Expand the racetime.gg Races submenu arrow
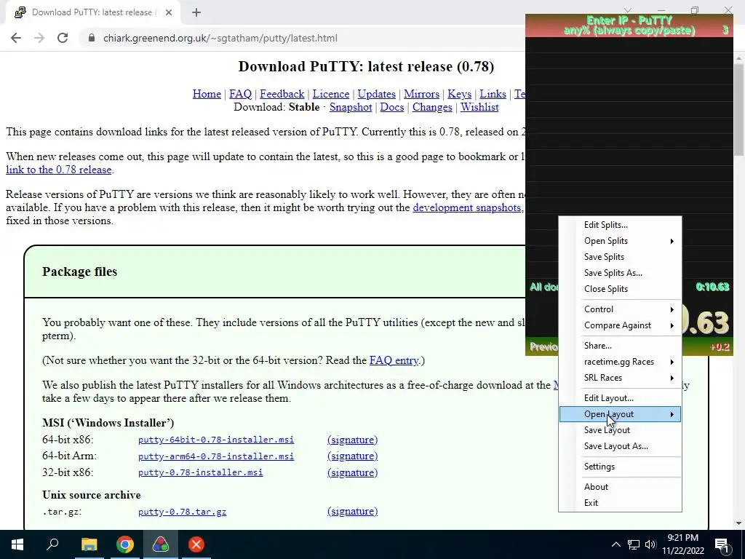This screenshot has height=559, width=745. click(672, 362)
